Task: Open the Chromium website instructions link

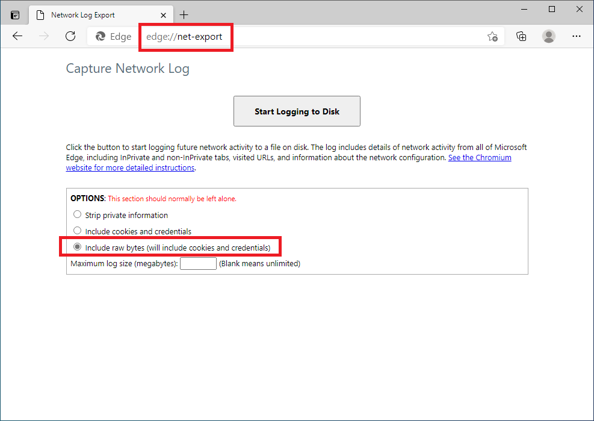Action: (x=479, y=158)
